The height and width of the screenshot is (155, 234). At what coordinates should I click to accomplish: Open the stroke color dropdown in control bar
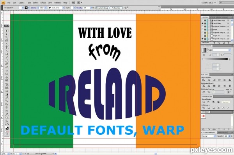pos(28,8)
